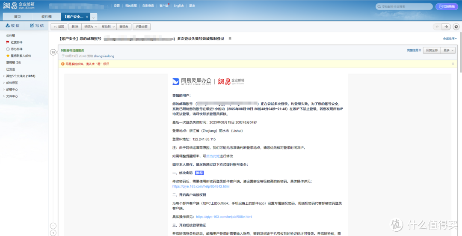Expand the 邮件标签 mail labels section

[x=11, y=83]
